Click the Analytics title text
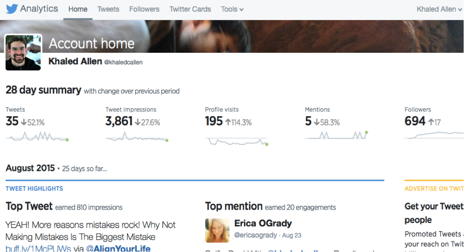This screenshot has width=464, height=252. (39, 9)
